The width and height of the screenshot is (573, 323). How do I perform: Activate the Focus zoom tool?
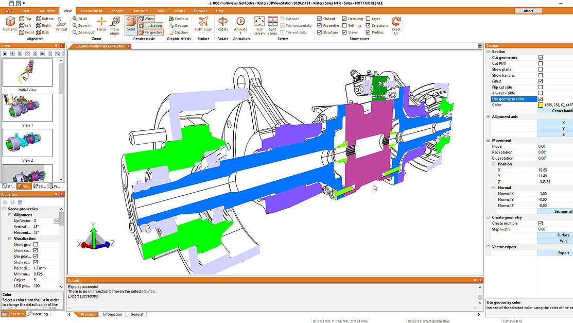[x=101, y=24]
